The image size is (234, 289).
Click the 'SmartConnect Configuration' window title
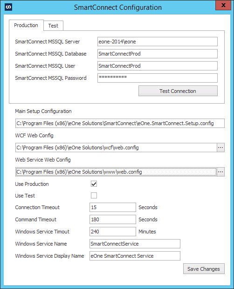click(118, 7)
